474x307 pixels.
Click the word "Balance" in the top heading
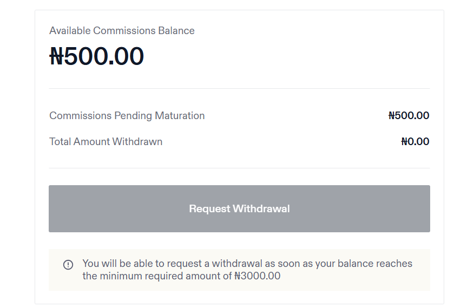176,31
